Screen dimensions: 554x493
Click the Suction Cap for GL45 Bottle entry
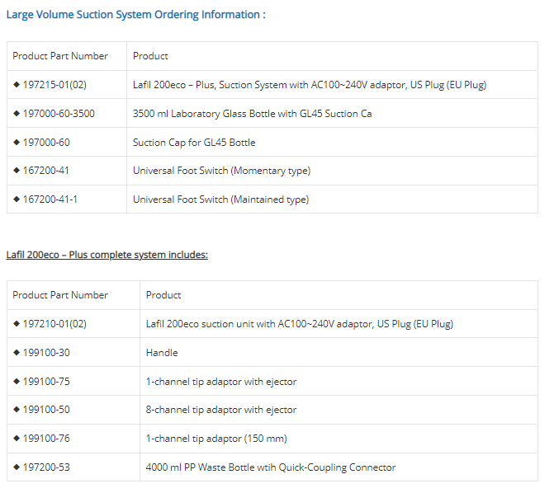[194, 143]
